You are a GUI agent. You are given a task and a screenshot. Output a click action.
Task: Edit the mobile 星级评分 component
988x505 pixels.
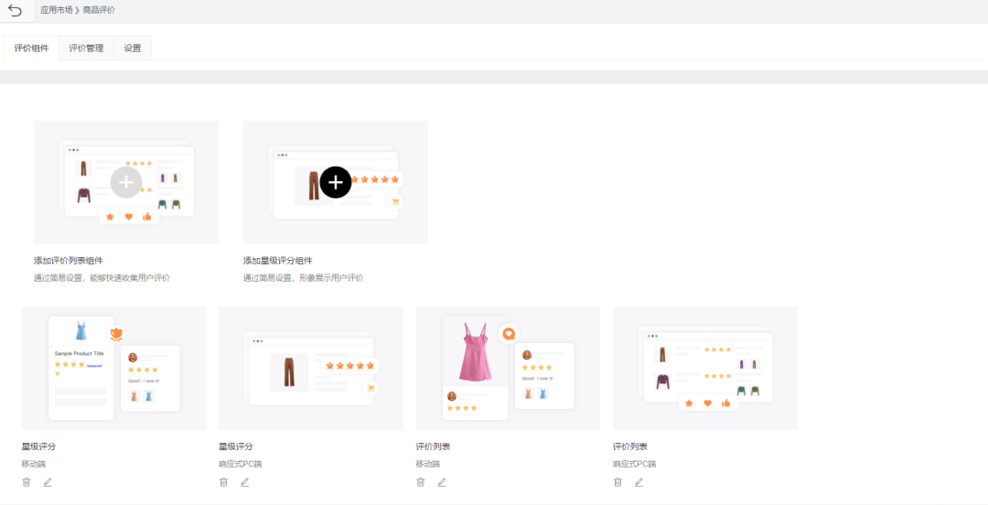[48, 482]
